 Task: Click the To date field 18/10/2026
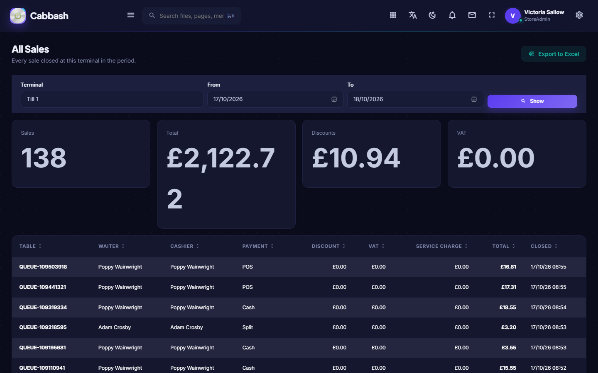tap(415, 99)
